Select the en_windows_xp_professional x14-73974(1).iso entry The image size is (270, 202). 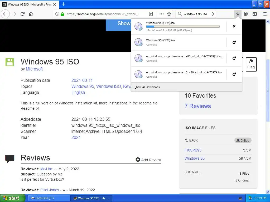pyautogui.click(x=179, y=58)
